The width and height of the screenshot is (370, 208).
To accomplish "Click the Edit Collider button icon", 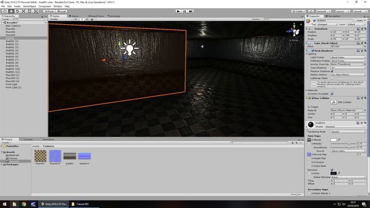I will pos(334,102).
